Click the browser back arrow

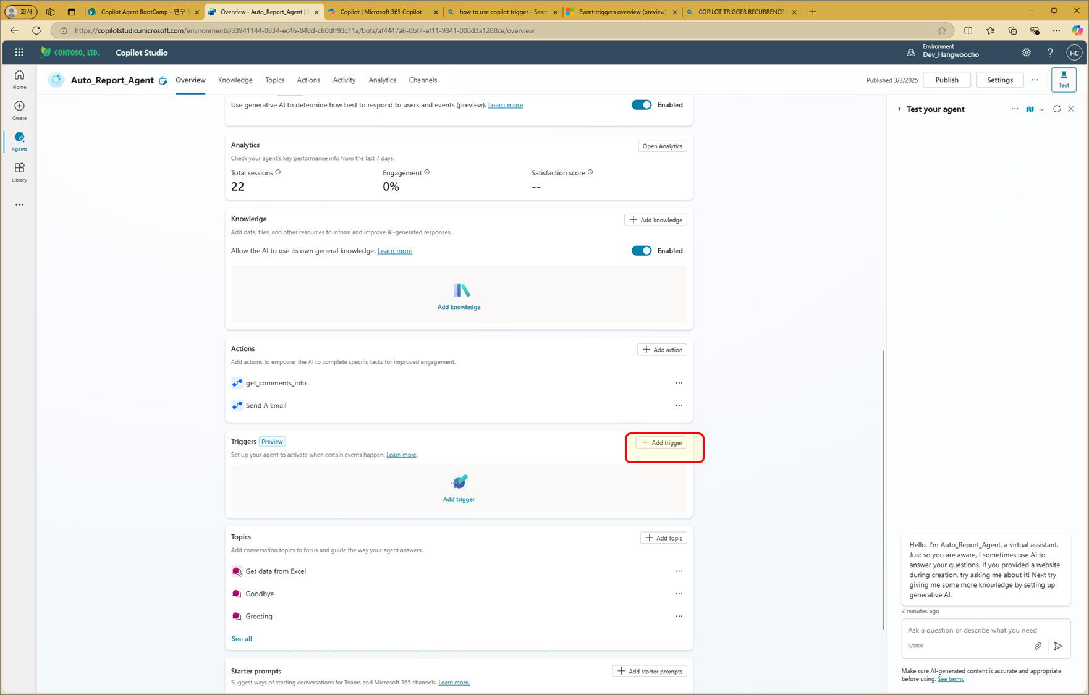(14, 30)
